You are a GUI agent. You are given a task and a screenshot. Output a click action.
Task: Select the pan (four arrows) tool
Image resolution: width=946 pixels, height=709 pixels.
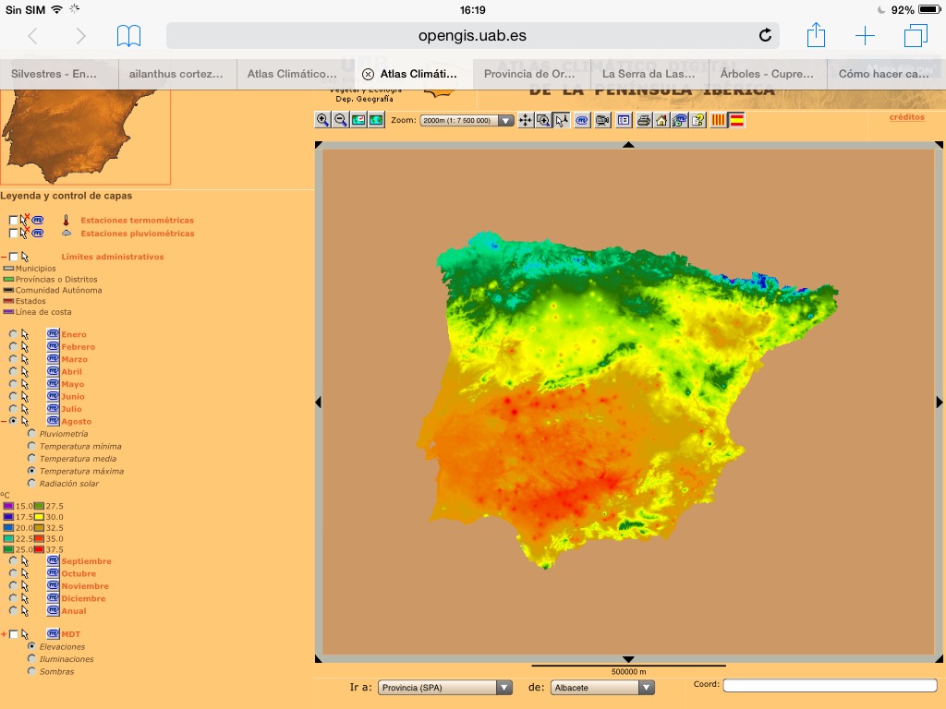tap(526, 120)
